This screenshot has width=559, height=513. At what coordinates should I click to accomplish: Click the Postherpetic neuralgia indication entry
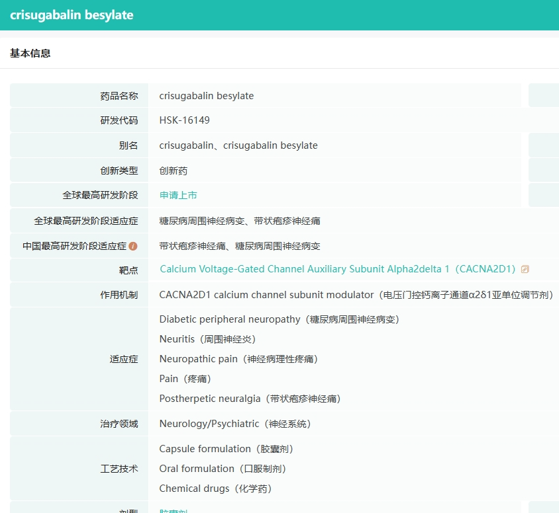(250, 399)
